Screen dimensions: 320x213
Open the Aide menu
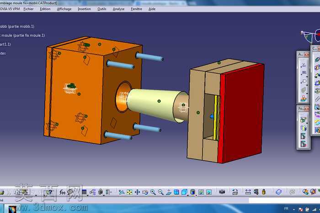pyautogui.click(x=152, y=9)
